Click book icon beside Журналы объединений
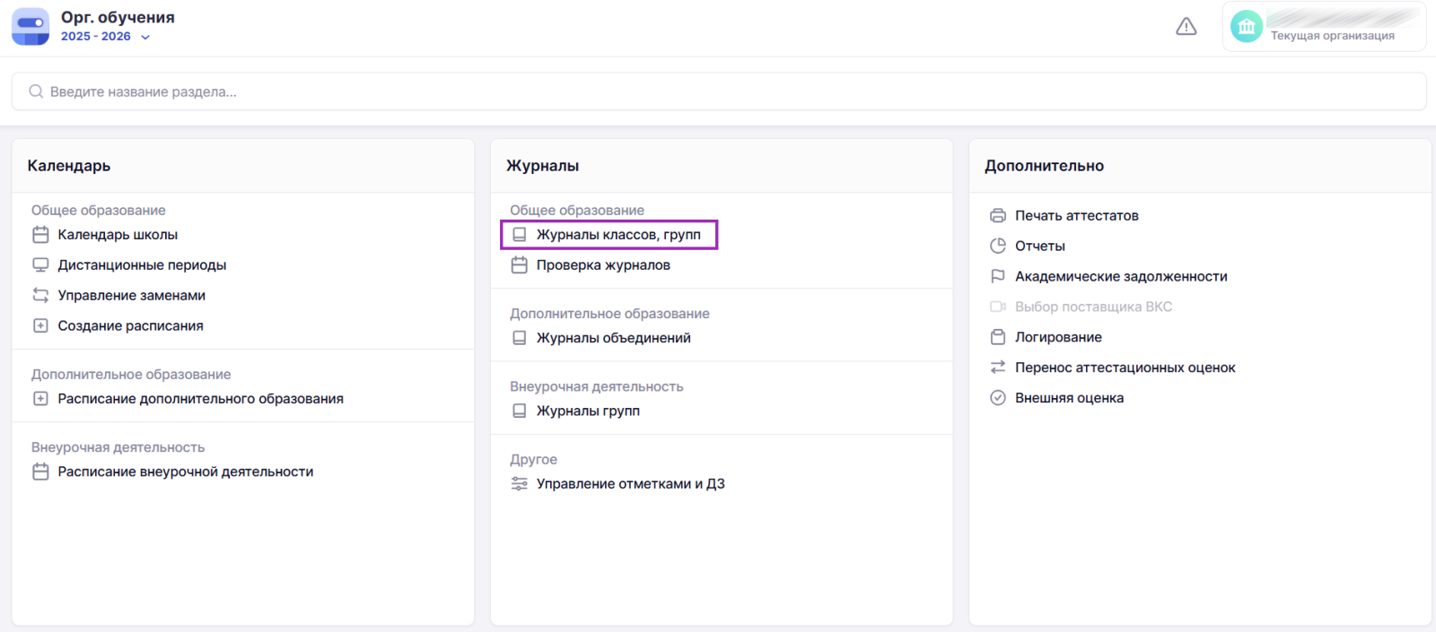The height and width of the screenshot is (632, 1436). [x=519, y=338]
